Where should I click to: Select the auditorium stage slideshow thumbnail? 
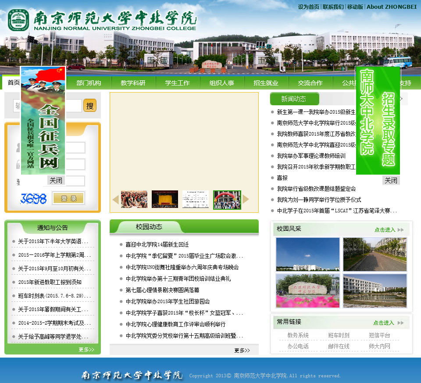click(165, 199)
